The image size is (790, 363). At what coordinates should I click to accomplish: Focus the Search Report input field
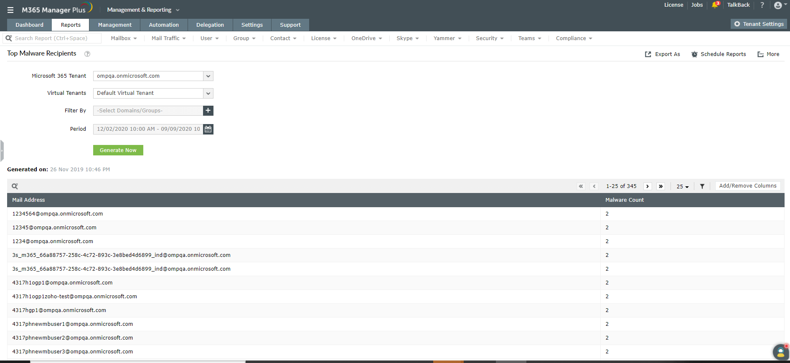[52, 38]
